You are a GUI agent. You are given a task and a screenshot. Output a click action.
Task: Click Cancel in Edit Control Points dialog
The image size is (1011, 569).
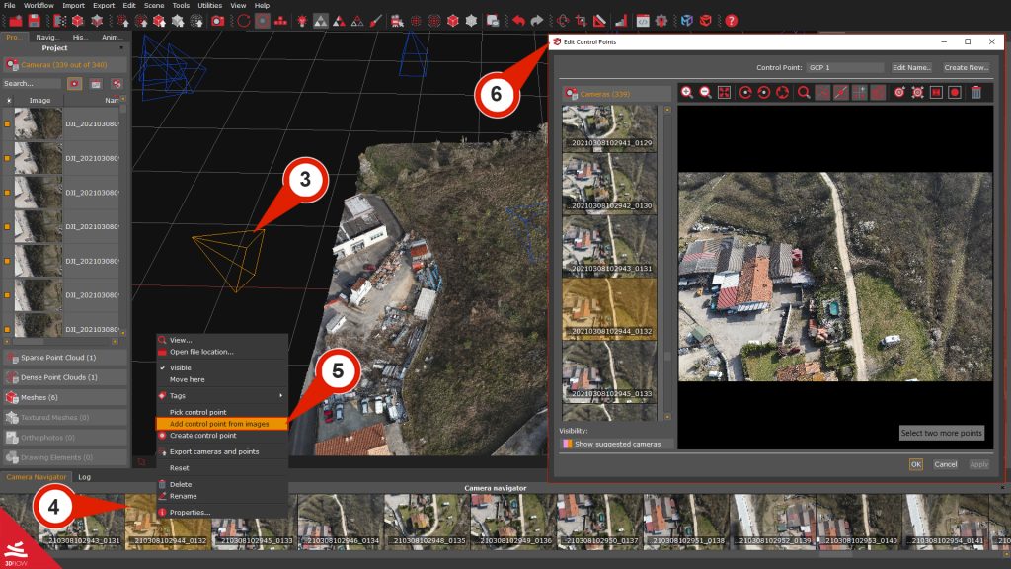pos(945,464)
